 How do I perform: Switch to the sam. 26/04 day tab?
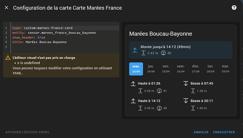tap(181, 69)
